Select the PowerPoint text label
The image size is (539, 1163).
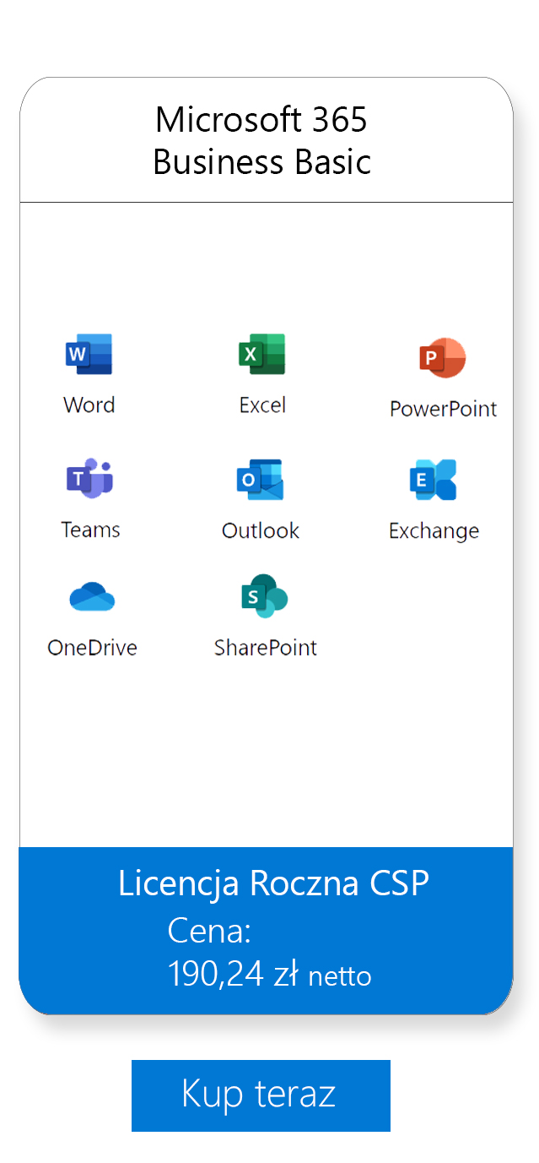443,410
